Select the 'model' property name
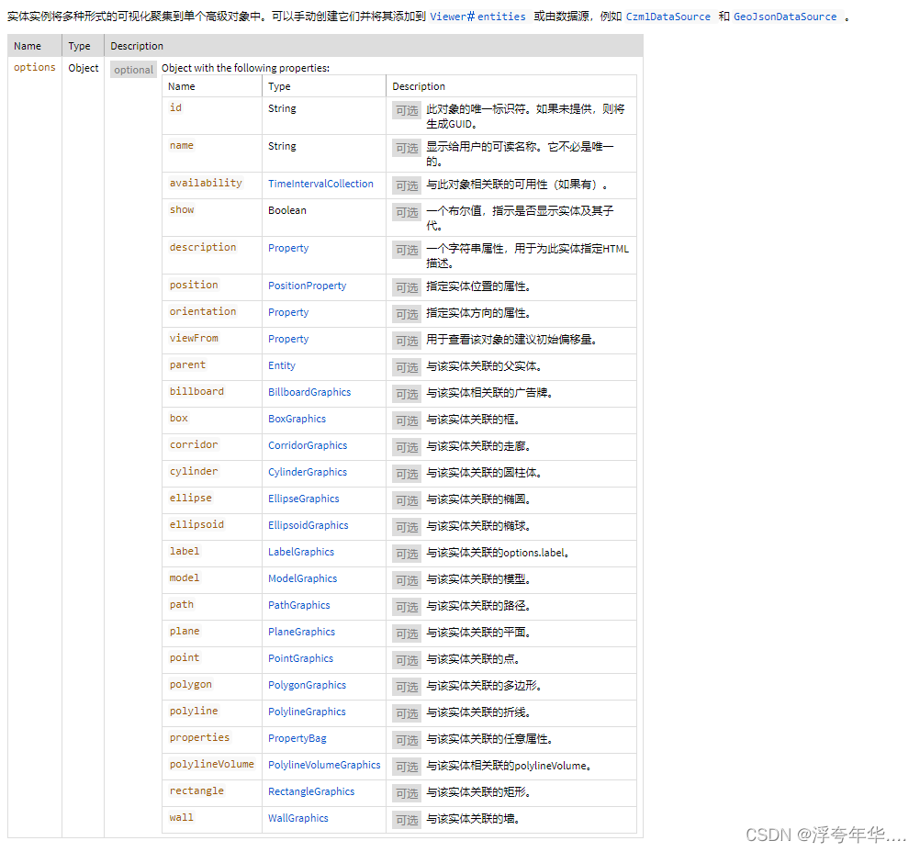This screenshot has width=920, height=852. (185, 578)
